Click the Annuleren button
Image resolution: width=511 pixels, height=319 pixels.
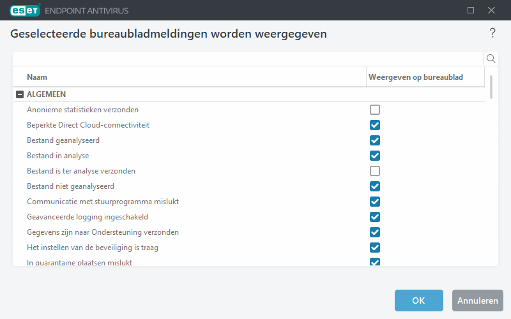tap(477, 300)
